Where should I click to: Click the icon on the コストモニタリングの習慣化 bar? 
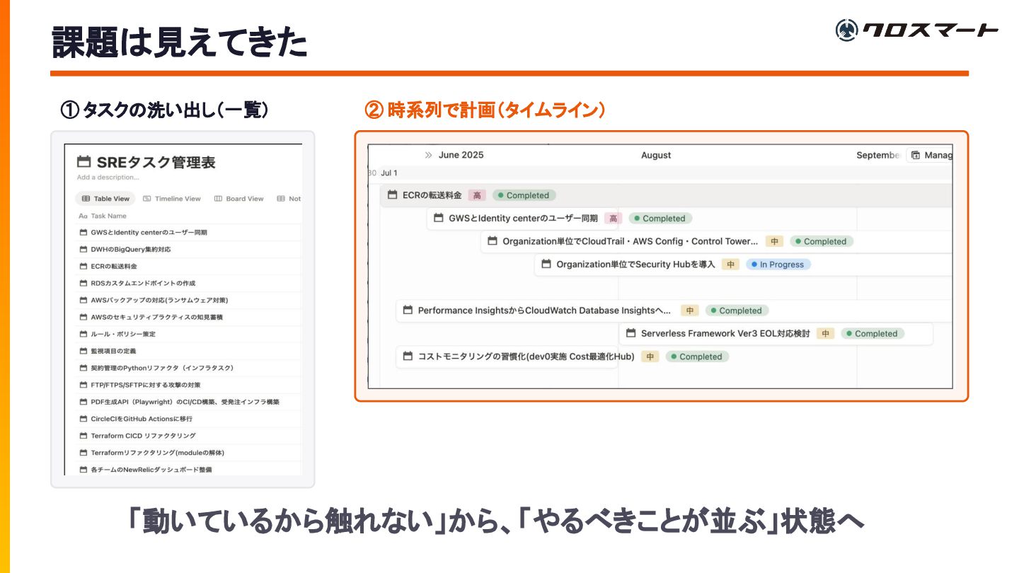tap(408, 357)
